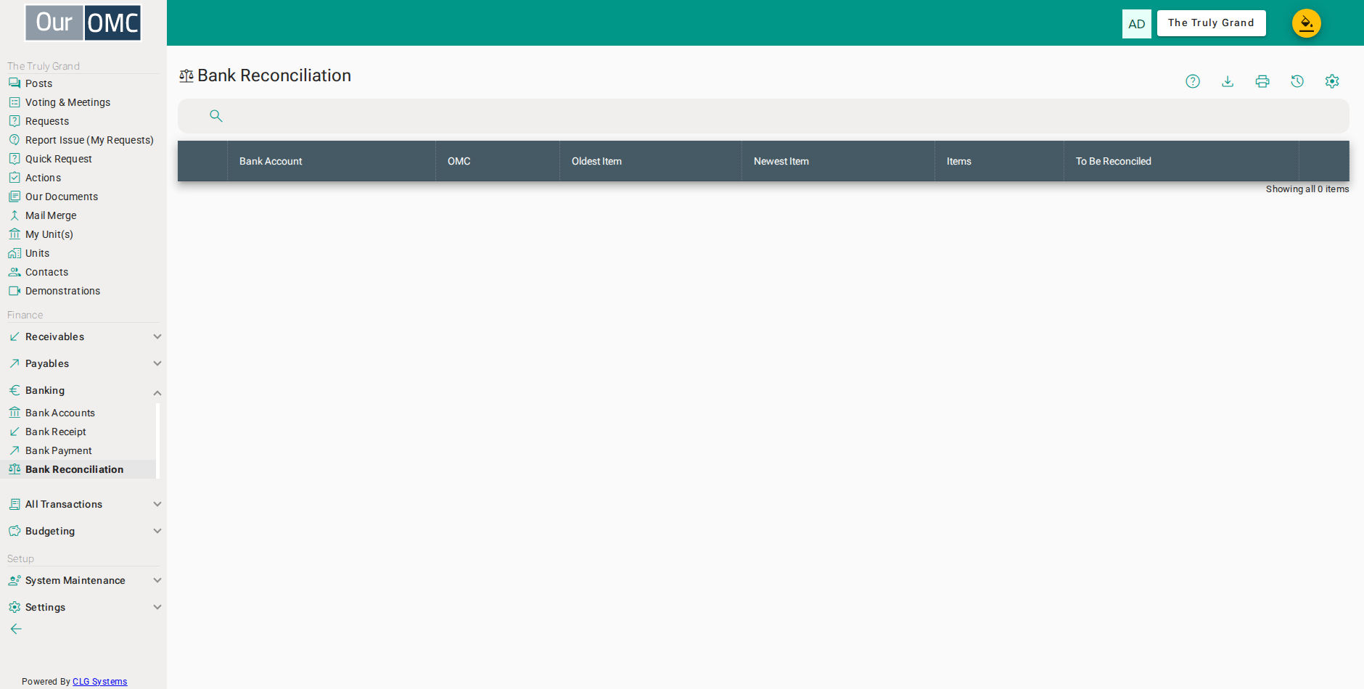The width and height of the screenshot is (1364, 689).
Task: Click the Our Documents icon
Action: click(x=15, y=197)
